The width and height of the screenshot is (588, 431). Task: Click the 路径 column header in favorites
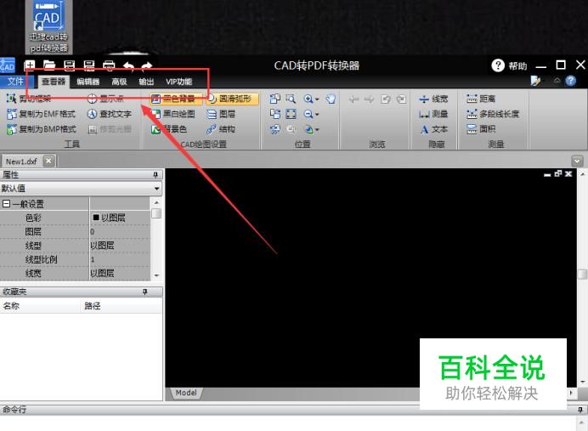coord(122,306)
